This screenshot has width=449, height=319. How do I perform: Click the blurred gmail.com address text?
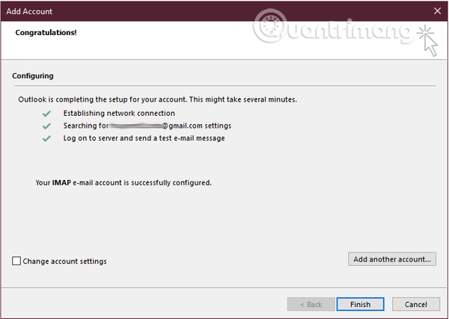coord(171,126)
